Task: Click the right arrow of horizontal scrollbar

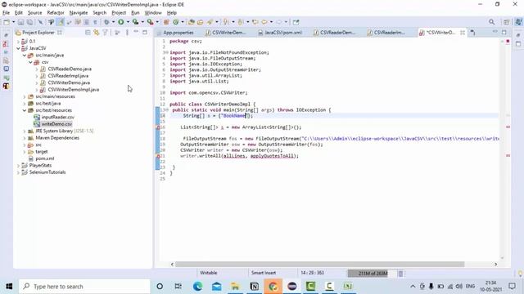Action: (x=495, y=264)
